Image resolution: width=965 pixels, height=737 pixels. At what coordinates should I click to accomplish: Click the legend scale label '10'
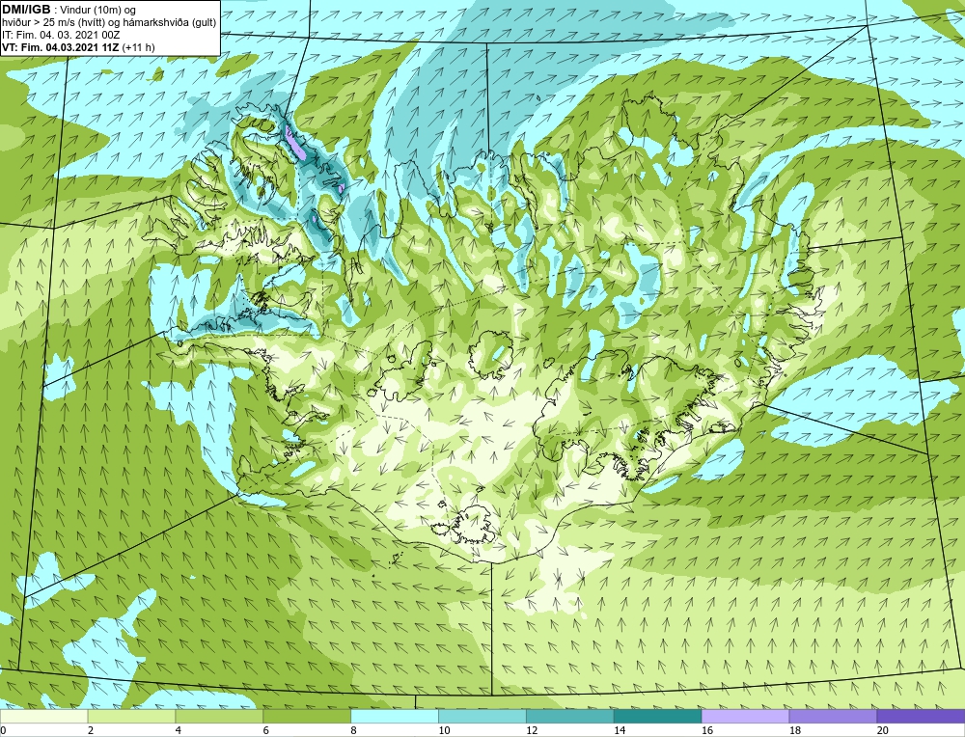444,730
